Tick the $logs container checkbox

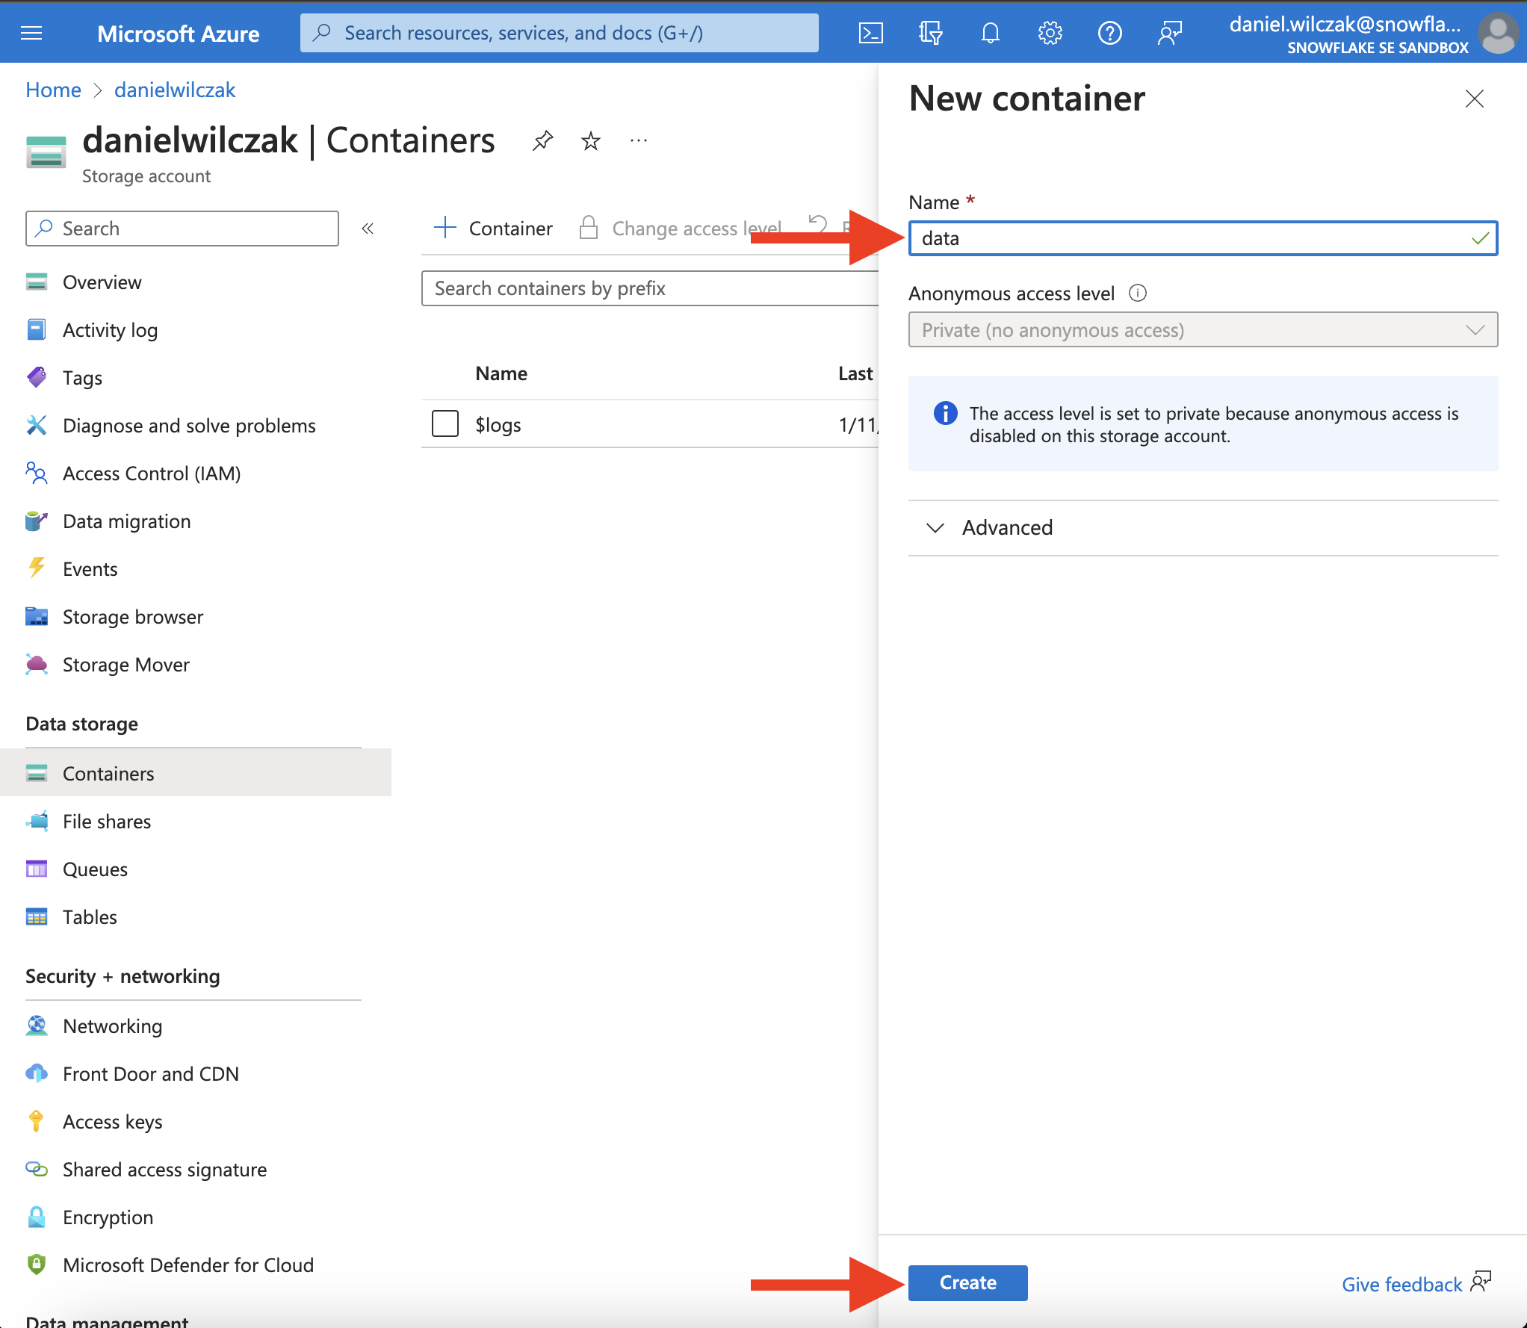[445, 424]
